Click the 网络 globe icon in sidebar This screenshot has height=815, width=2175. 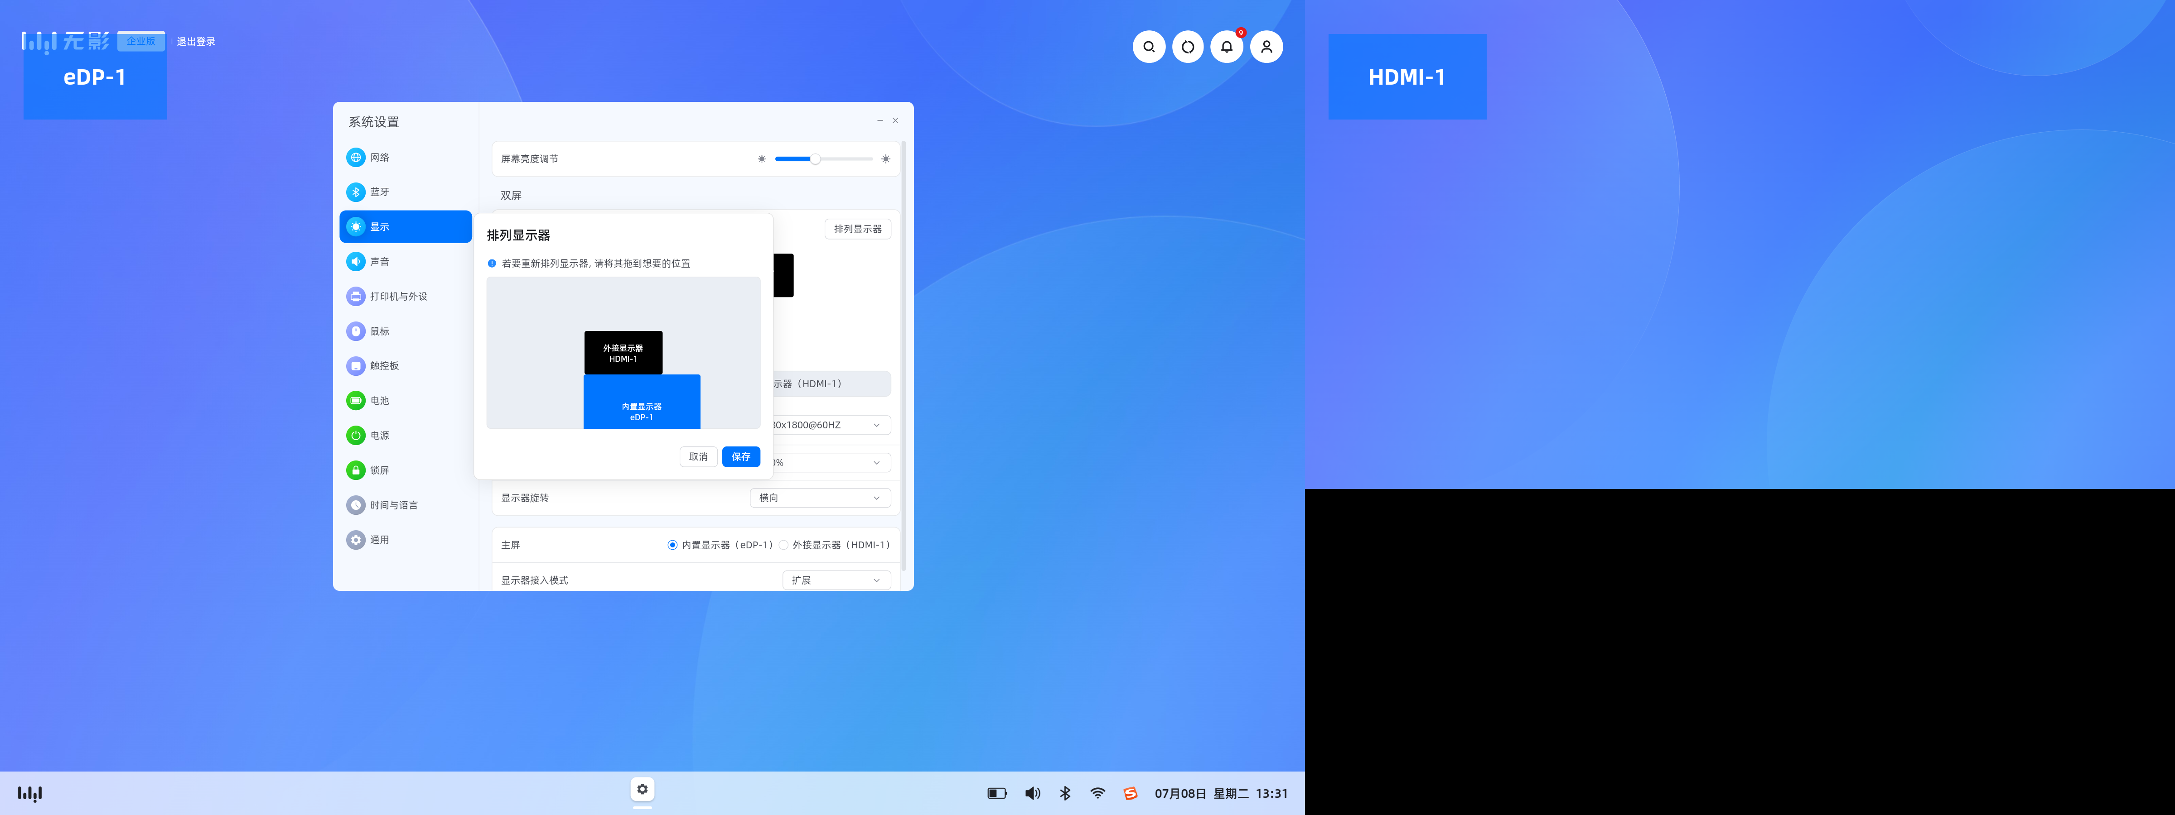click(355, 158)
